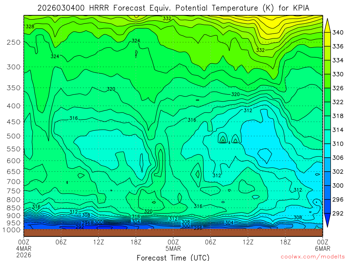Select the 296 legend label
The height and width of the screenshot is (261, 348).
click(x=337, y=199)
